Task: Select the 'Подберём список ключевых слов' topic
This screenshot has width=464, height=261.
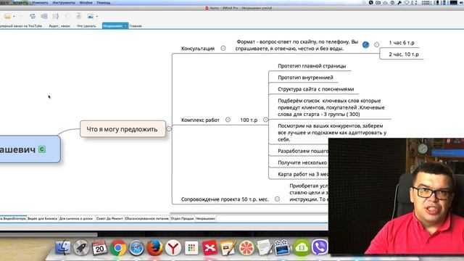Action: (x=331, y=107)
